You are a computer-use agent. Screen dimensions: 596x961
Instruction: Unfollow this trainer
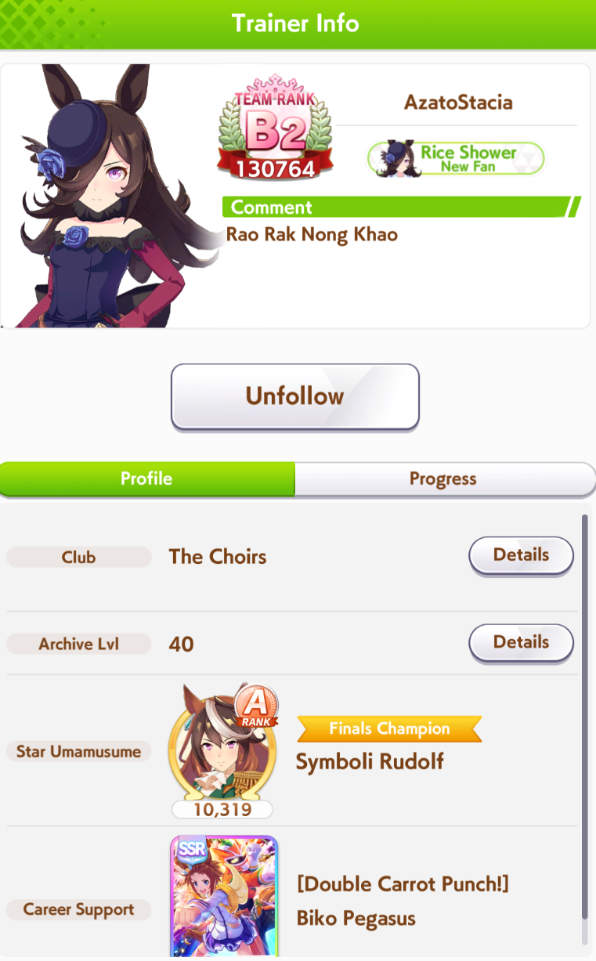coord(295,396)
